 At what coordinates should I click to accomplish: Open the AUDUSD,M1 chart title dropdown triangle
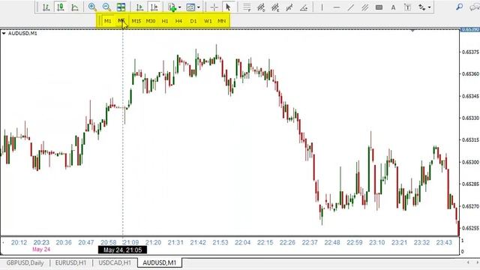coord(4,33)
